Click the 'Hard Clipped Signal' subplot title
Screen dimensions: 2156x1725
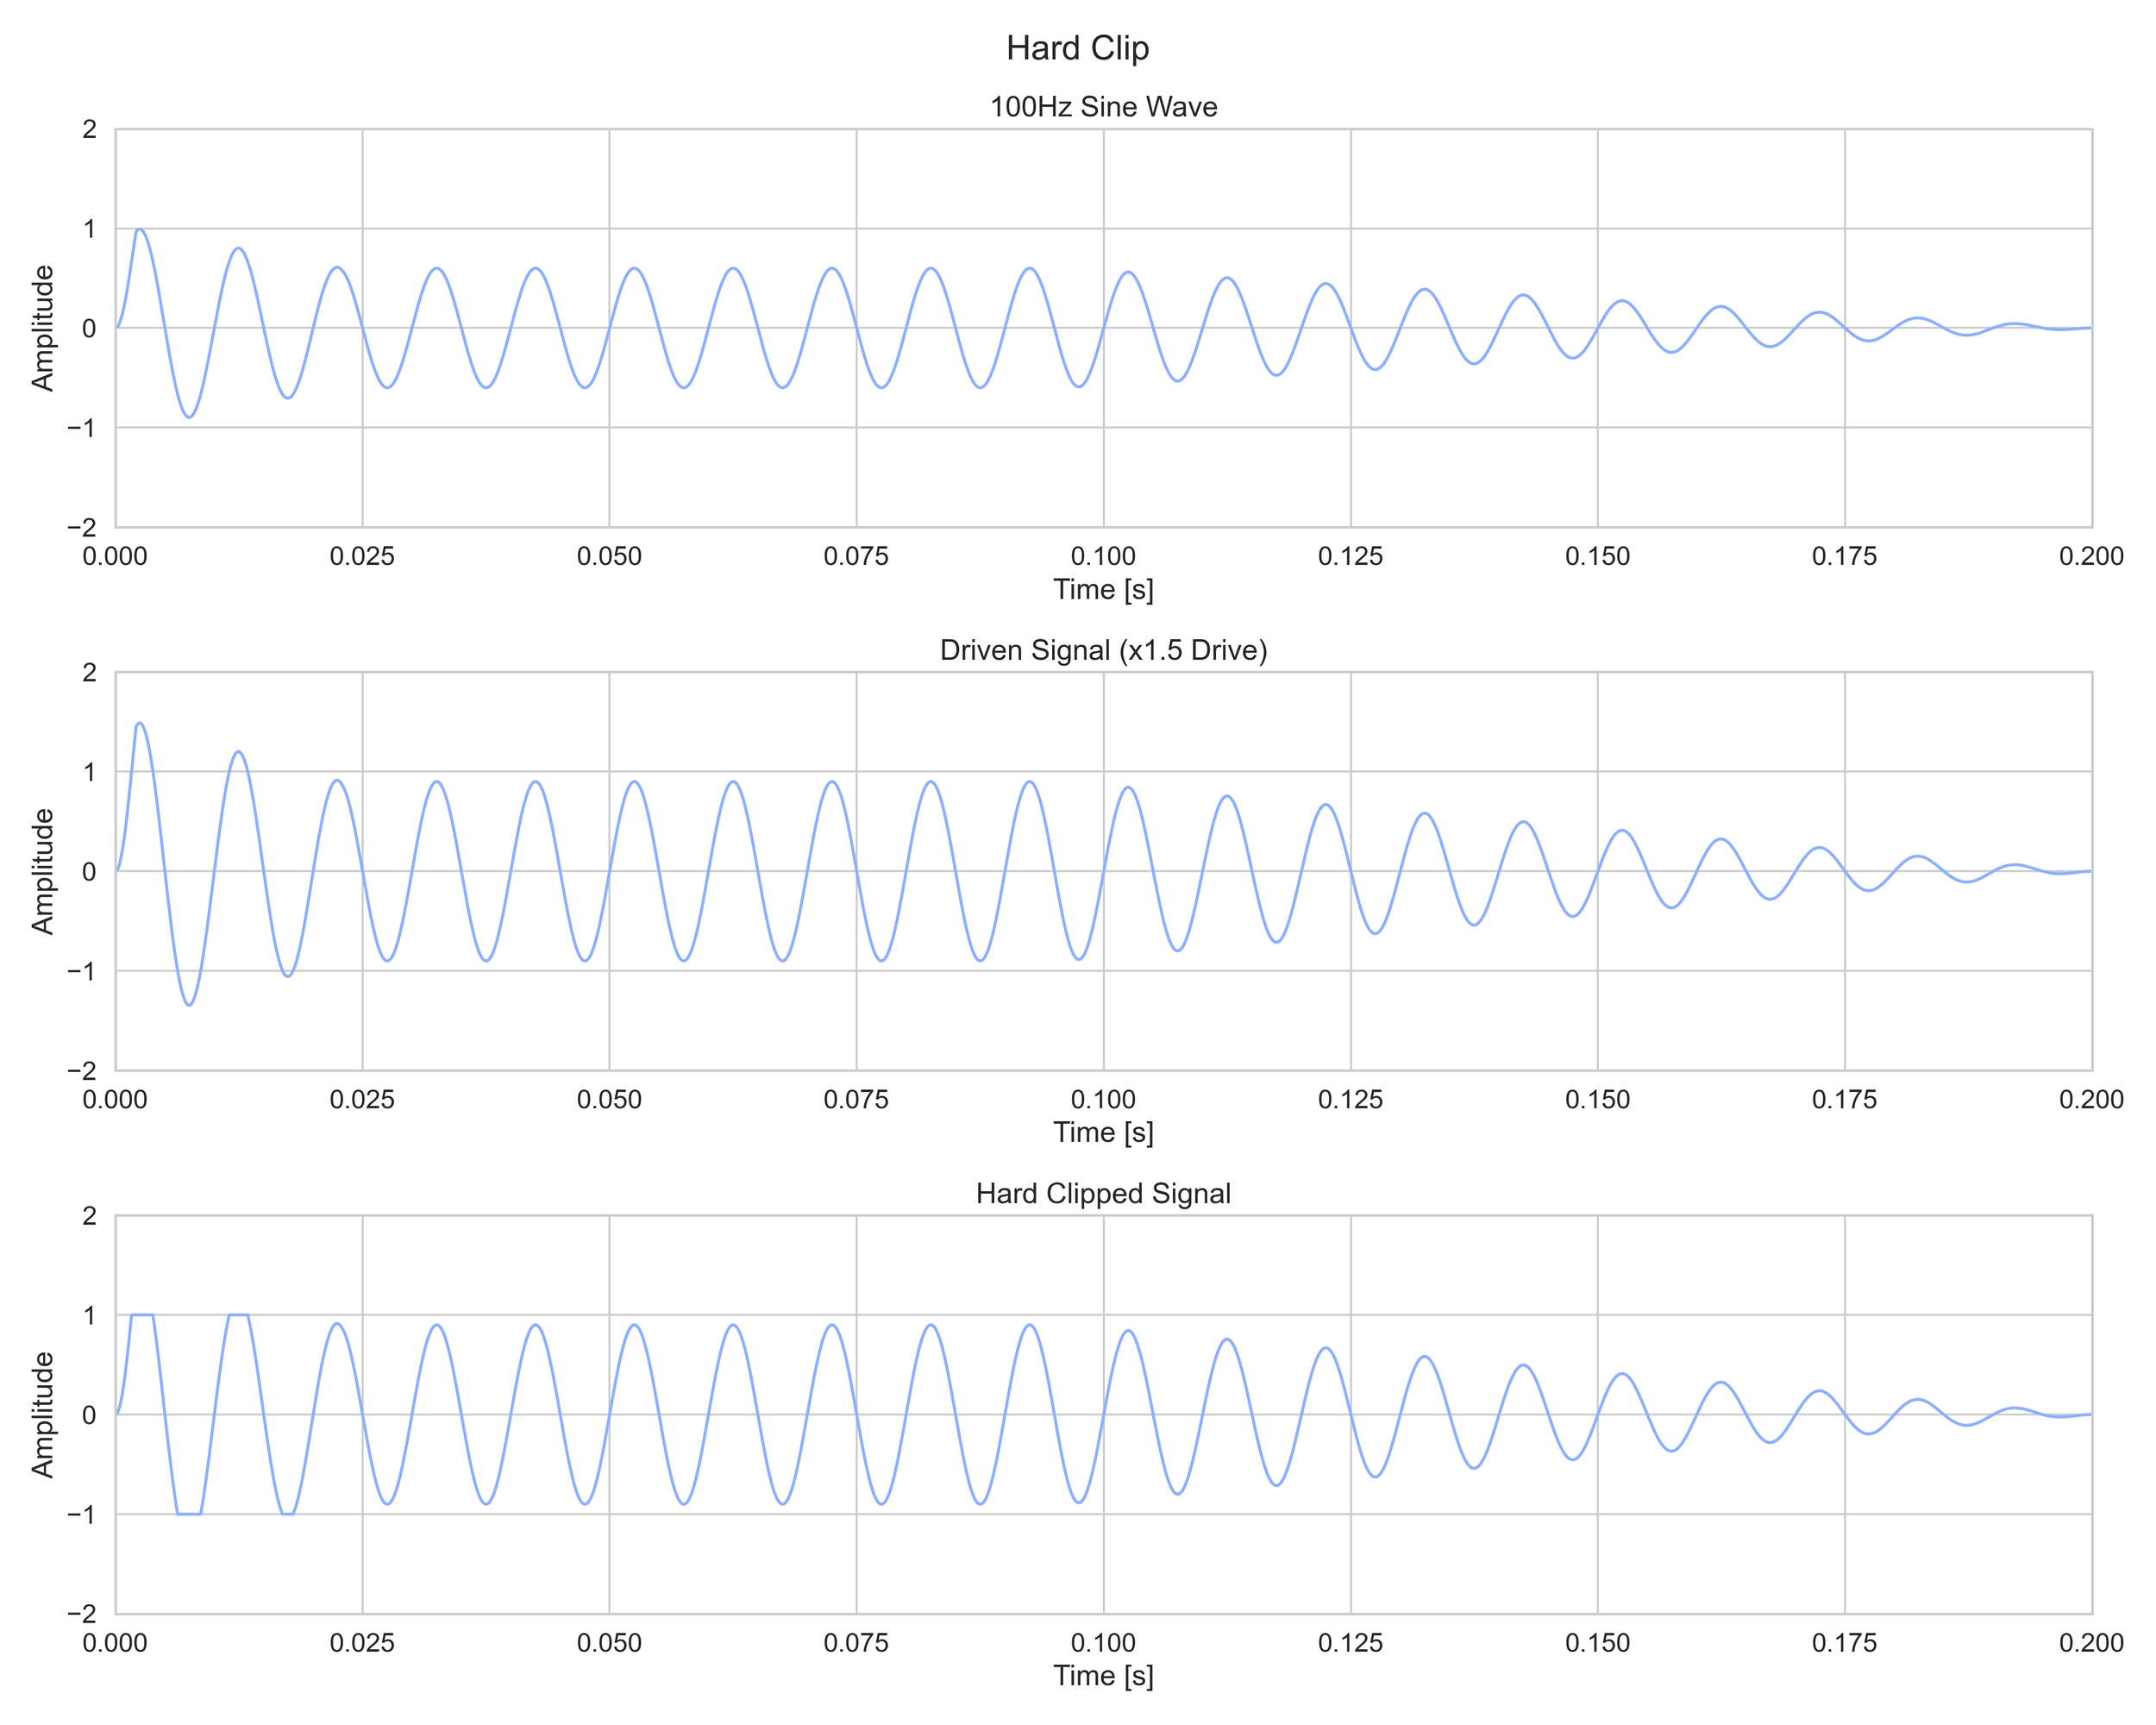1103,1193
